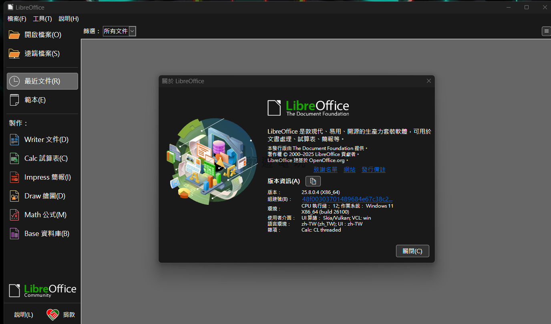Click the LibreOffice Community logo in sidebar

tap(42, 290)
